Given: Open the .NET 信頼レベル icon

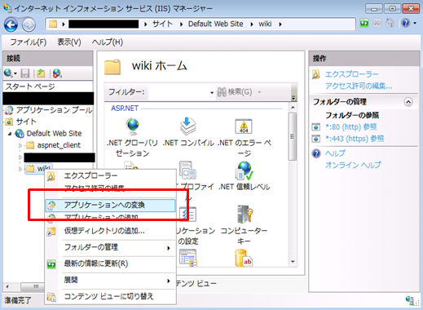Looking at the screenshot, I should pyautogui.click(x=244, y=170).
